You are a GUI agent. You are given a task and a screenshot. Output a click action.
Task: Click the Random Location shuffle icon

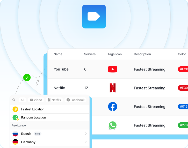click(x=15, y=117)
